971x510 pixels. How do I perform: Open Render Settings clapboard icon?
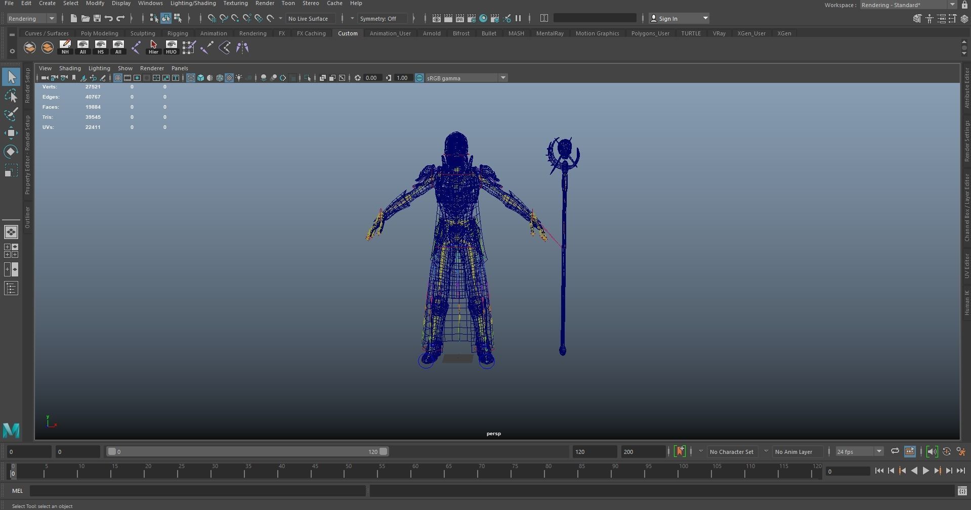pyautogui.click(x=472, y=19)
